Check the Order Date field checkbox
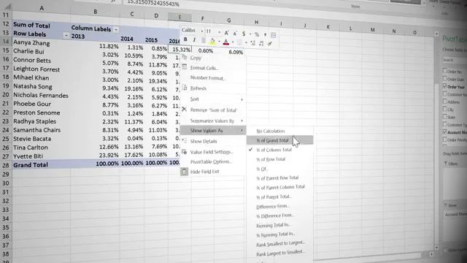Image resolution: width=467 pixels, height=263 pixels. (x=445, y=78)
